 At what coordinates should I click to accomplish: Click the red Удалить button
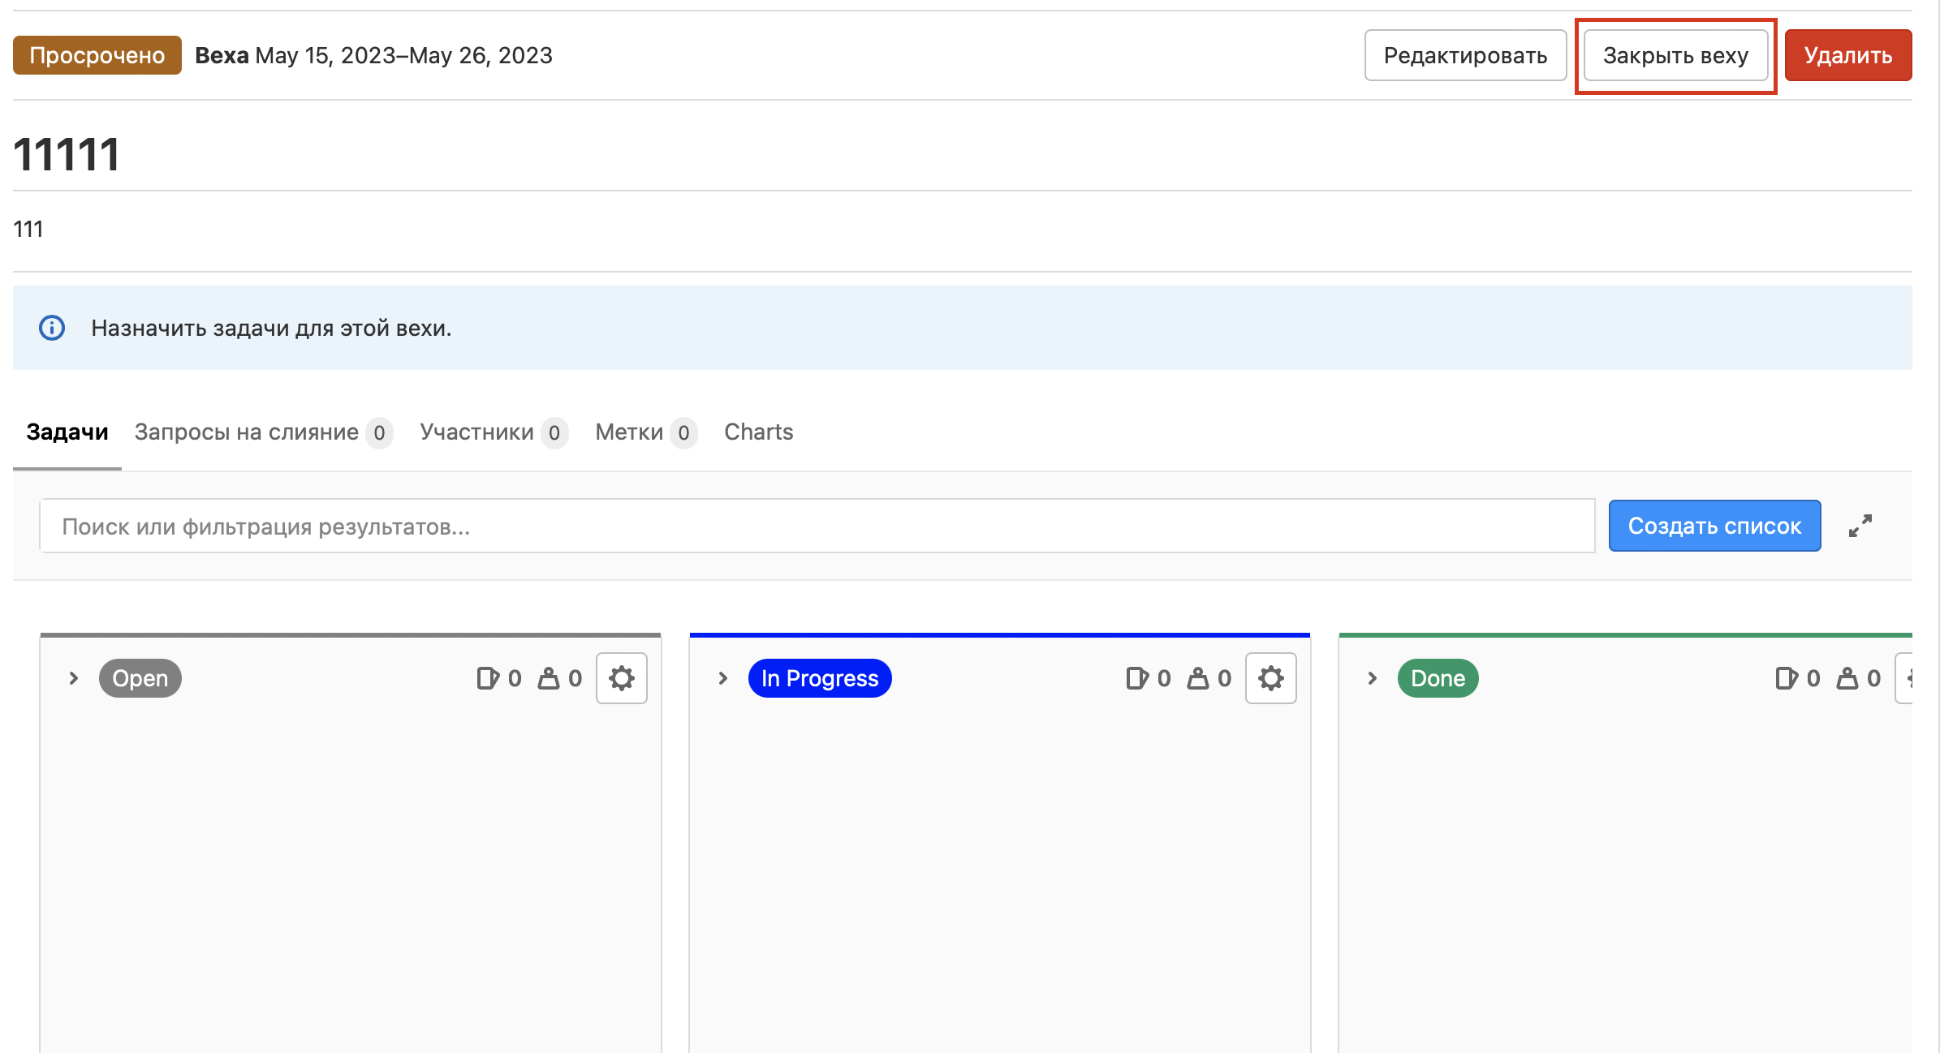tap(1847, 55)
